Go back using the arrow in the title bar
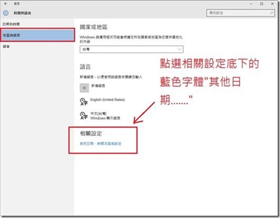The width and height of the screenshot is (280, 218). (6, 4)
